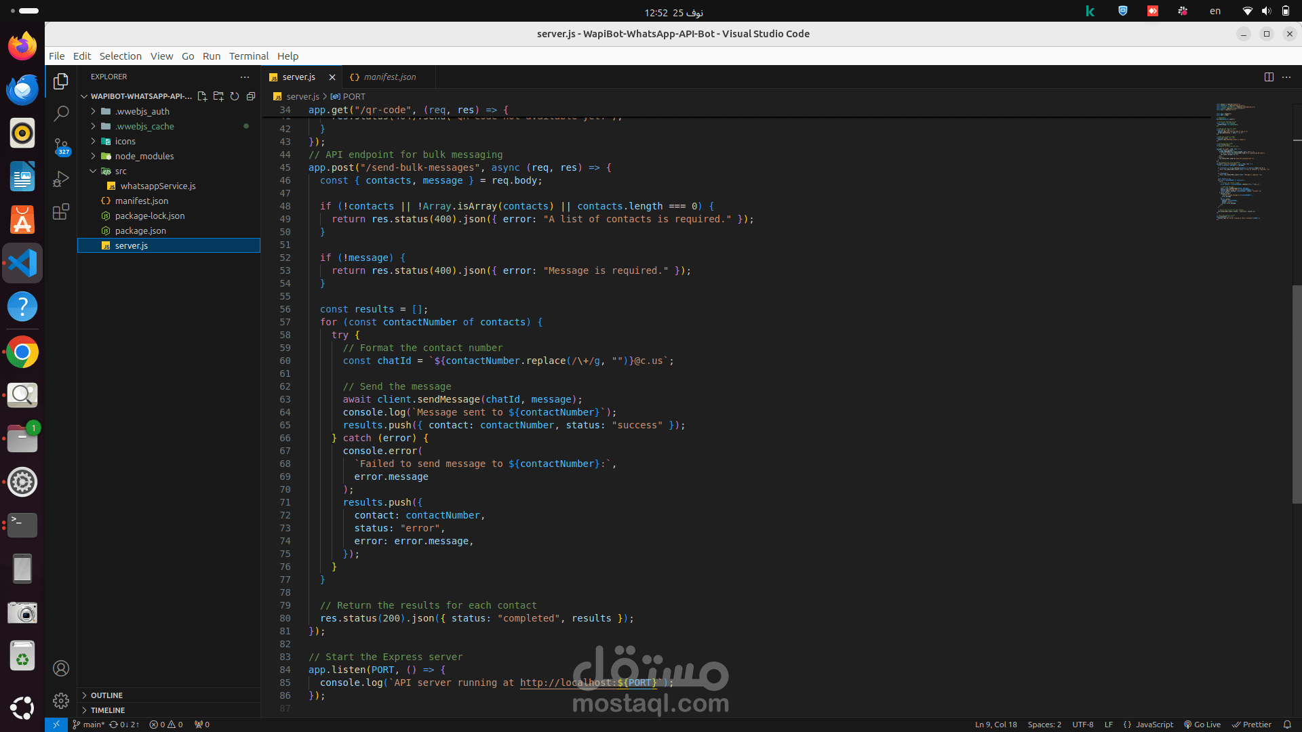Click New File icon in Explorer header

coord(202,96)
